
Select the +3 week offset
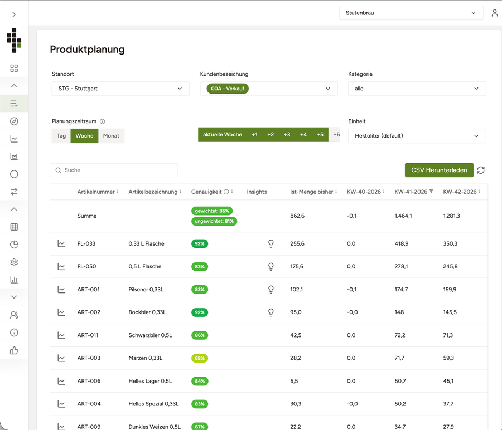tap(287, 135)
